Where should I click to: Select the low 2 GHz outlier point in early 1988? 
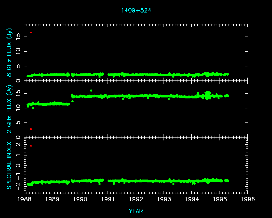point(33,108)
